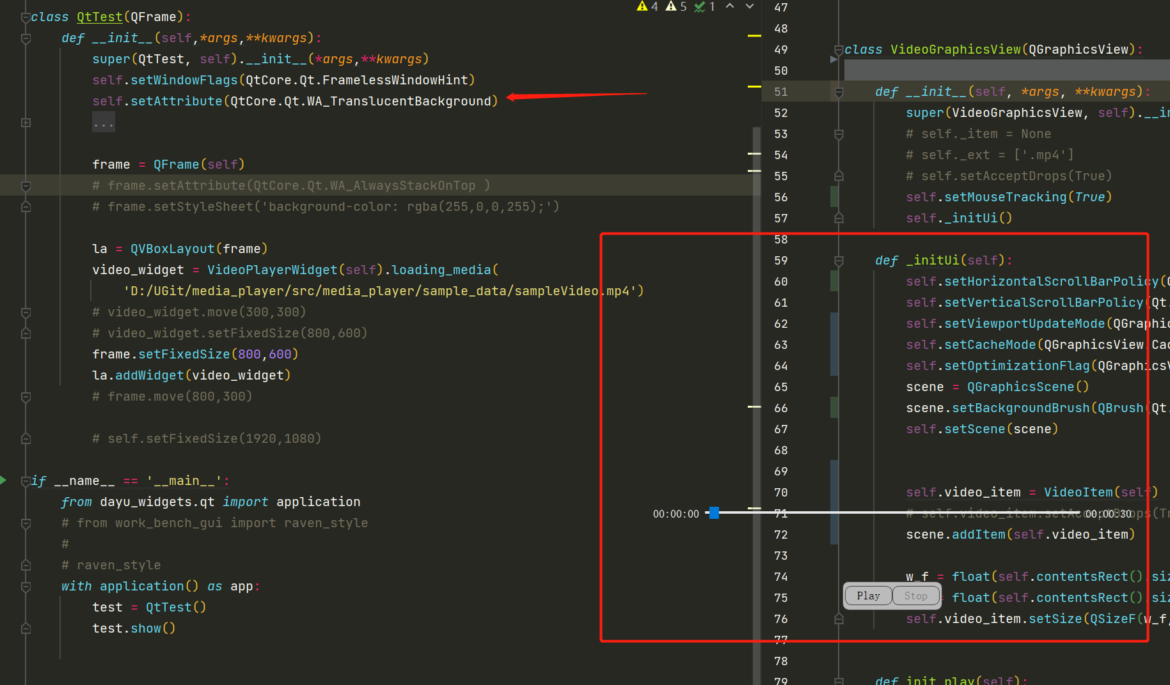This screenshot has height=685, width=1170.
Task: Click gray triangle marker under VideoGraphicsView class
Action: click(834, 59)
